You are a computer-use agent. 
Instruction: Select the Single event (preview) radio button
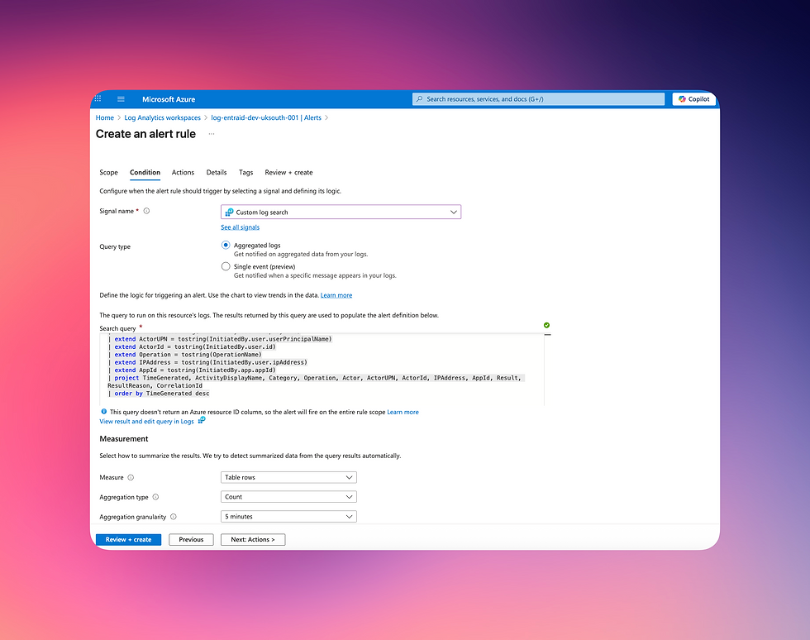tap(226, 265)
